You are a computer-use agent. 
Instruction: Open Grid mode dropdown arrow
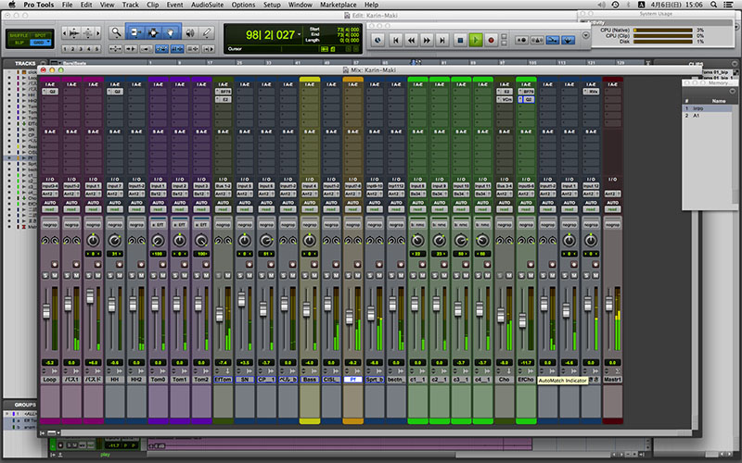point(48,43)
